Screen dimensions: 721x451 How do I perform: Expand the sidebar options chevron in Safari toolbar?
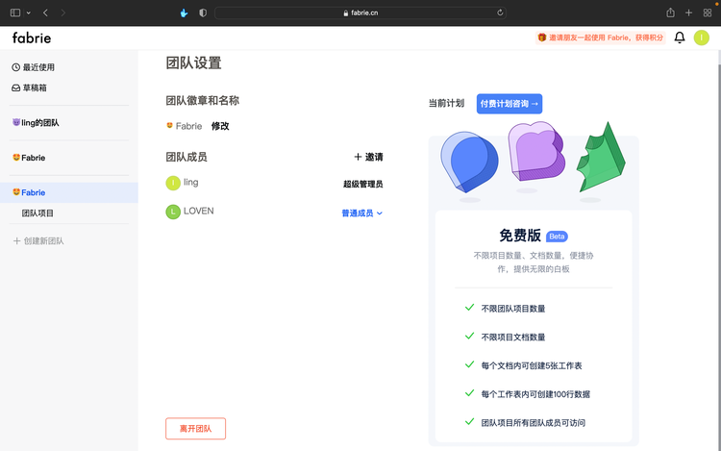pyautogui.click(x=29, y=13)
